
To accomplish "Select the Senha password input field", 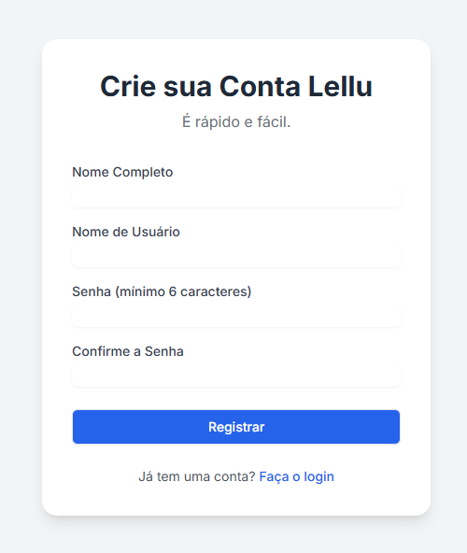I will [x=236, y=316].
